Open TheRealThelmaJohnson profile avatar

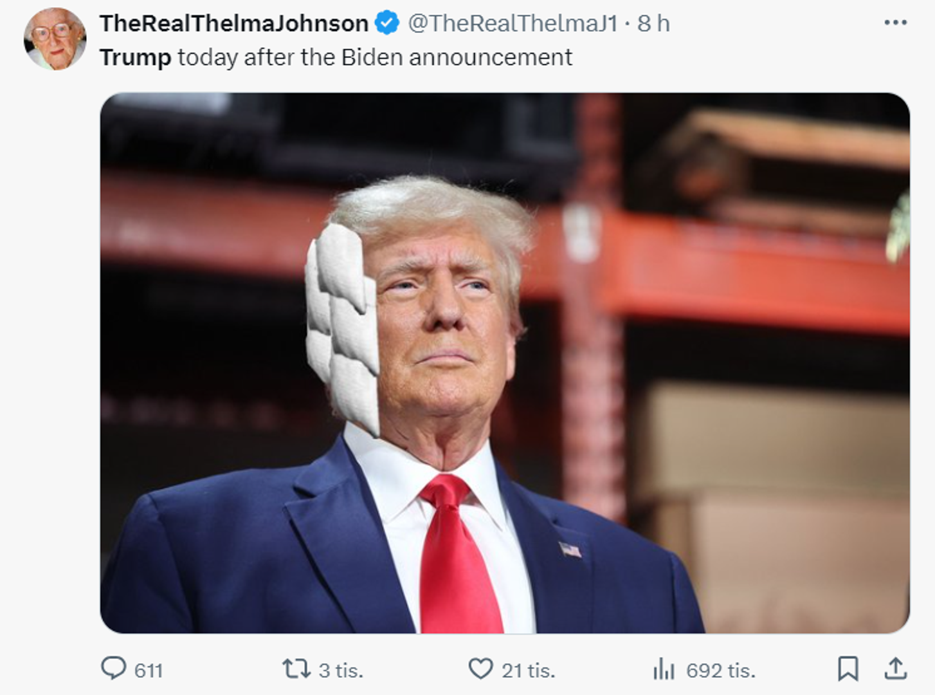55,39
